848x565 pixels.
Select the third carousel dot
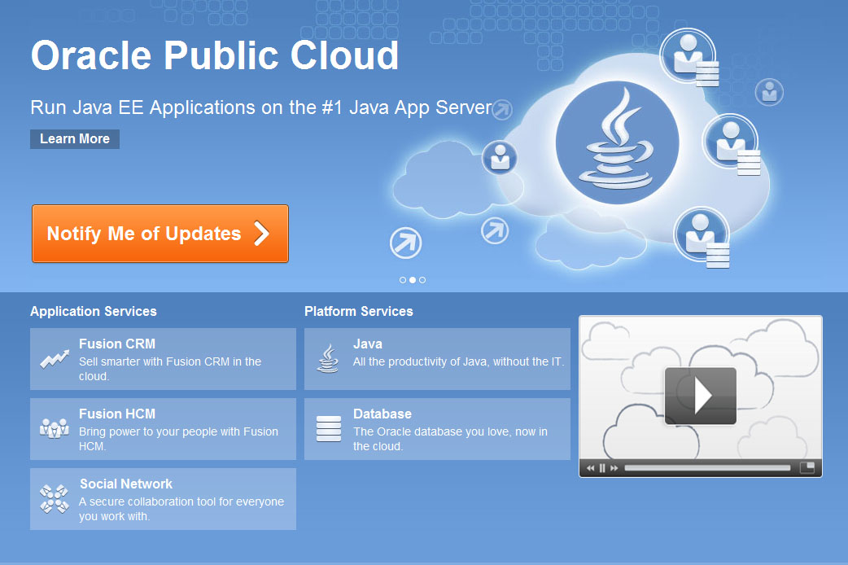[x=422, y=280]
